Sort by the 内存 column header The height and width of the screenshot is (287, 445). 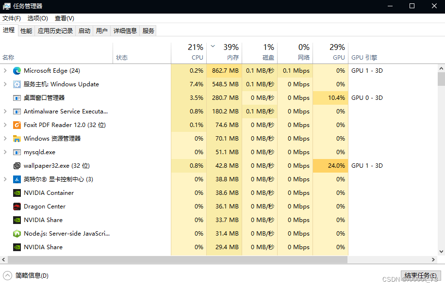pos(224,53)
